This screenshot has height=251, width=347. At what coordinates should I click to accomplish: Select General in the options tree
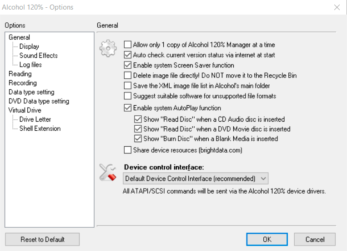pos(19,37)
